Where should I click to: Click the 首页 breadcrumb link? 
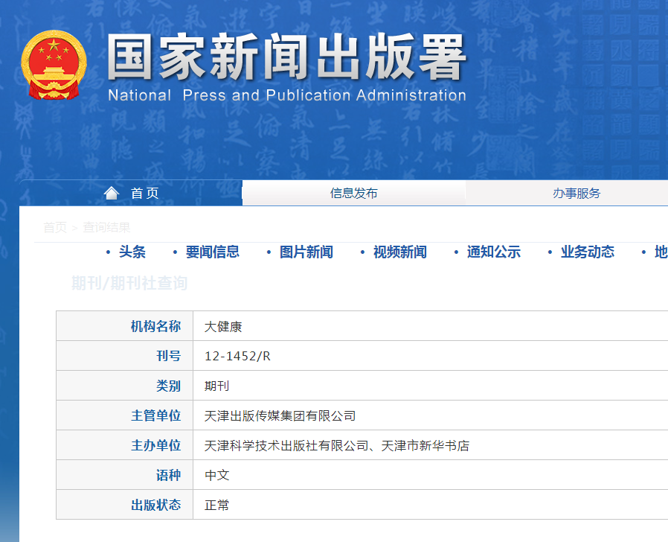tap(54, 228)
